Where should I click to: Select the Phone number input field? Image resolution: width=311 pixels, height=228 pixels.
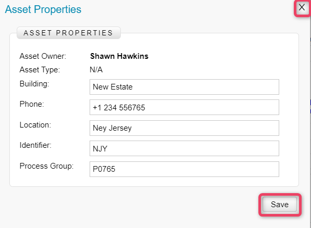coord(184,107)
